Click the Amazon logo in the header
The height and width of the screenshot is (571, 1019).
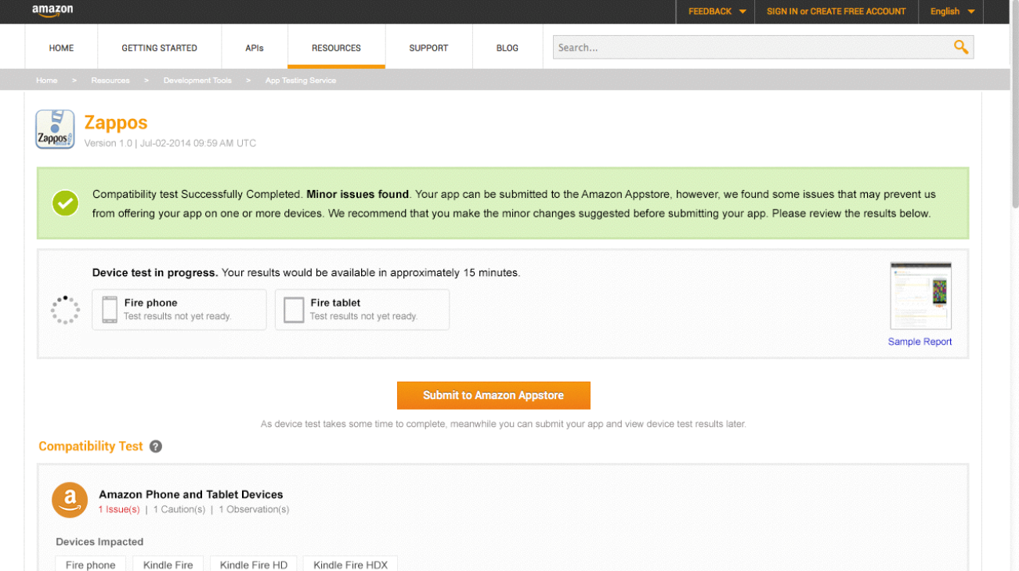coord(52,10)
